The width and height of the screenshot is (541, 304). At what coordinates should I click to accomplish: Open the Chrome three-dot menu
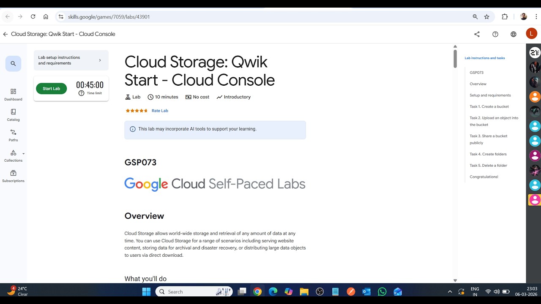click(x=536, y=17)
